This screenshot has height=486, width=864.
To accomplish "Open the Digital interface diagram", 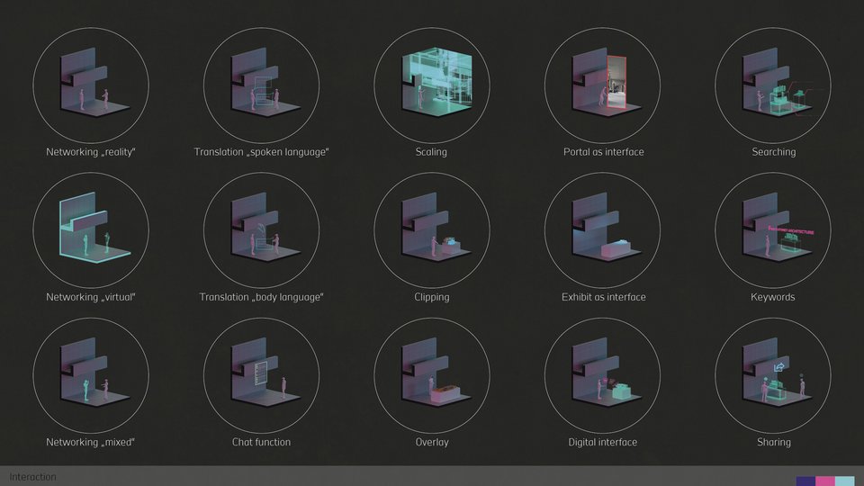I will pos(602,376).
